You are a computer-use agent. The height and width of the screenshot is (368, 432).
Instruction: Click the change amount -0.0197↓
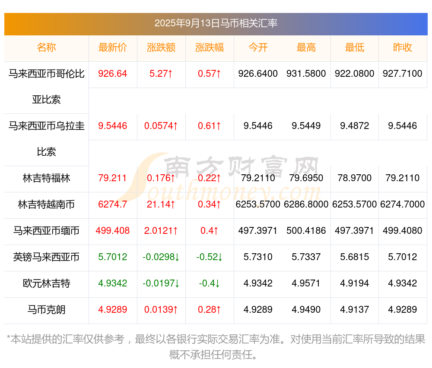161,283
